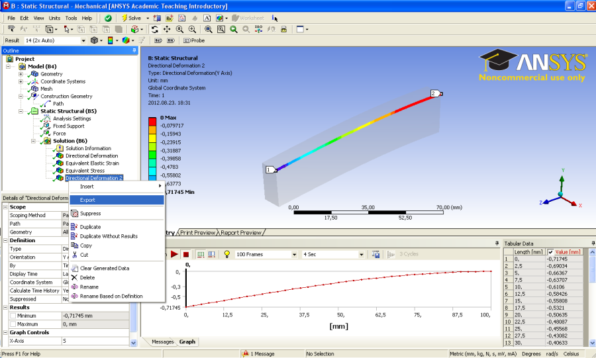Open the Insert submenu
The height and width of the screenshot is (358, 596).
[117, 187]
